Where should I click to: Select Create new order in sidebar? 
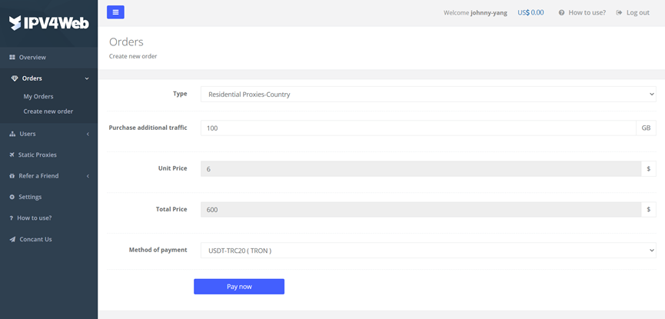48,111
